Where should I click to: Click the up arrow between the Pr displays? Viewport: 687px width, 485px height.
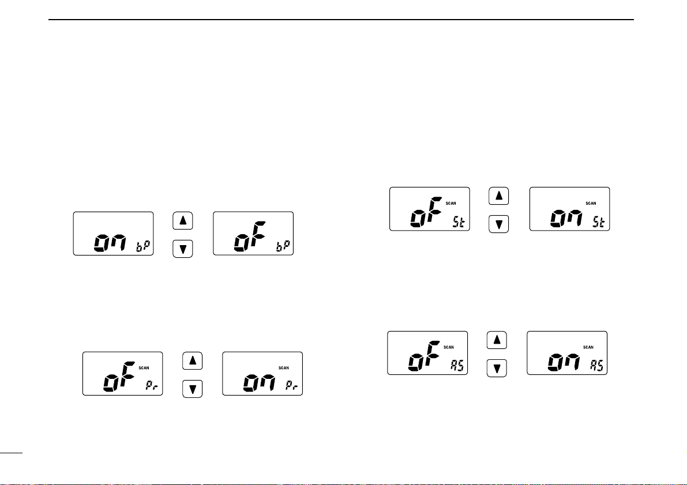(x=193, y=361)
